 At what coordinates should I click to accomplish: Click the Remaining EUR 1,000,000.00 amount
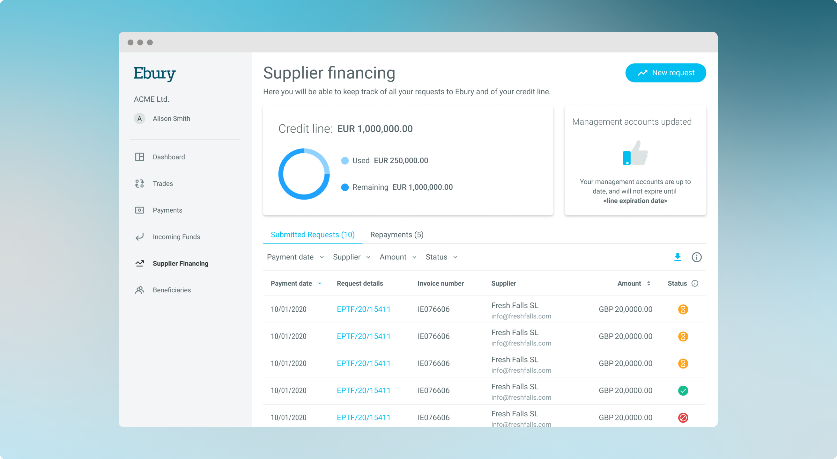(x=422, y=187)
